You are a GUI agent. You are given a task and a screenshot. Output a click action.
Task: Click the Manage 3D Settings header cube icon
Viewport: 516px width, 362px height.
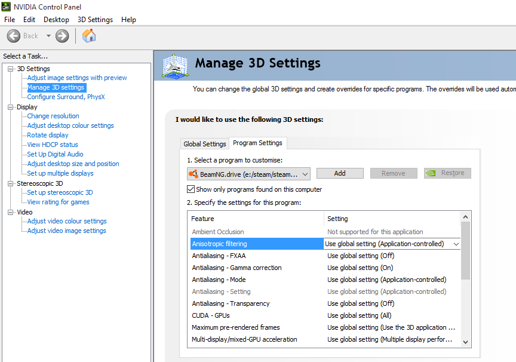(x=175, y=66)
